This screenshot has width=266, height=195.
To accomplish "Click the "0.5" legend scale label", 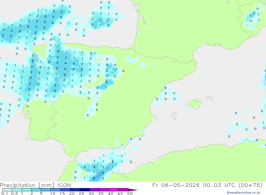I will pyautogui.click(x=14, y=193).
